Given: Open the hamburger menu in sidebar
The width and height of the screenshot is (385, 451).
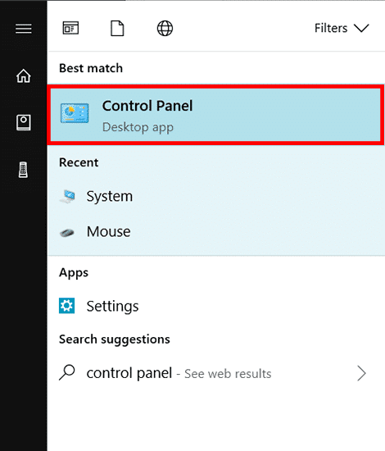Looking at the screenshot, I should [x=24, y=29].
